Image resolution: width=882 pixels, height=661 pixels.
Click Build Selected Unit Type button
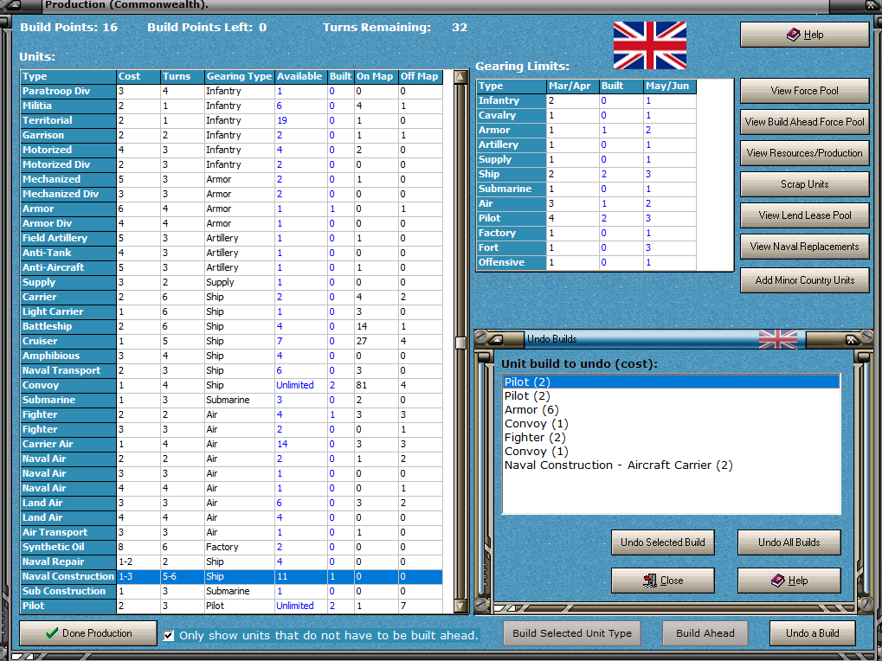pos(572,633)
